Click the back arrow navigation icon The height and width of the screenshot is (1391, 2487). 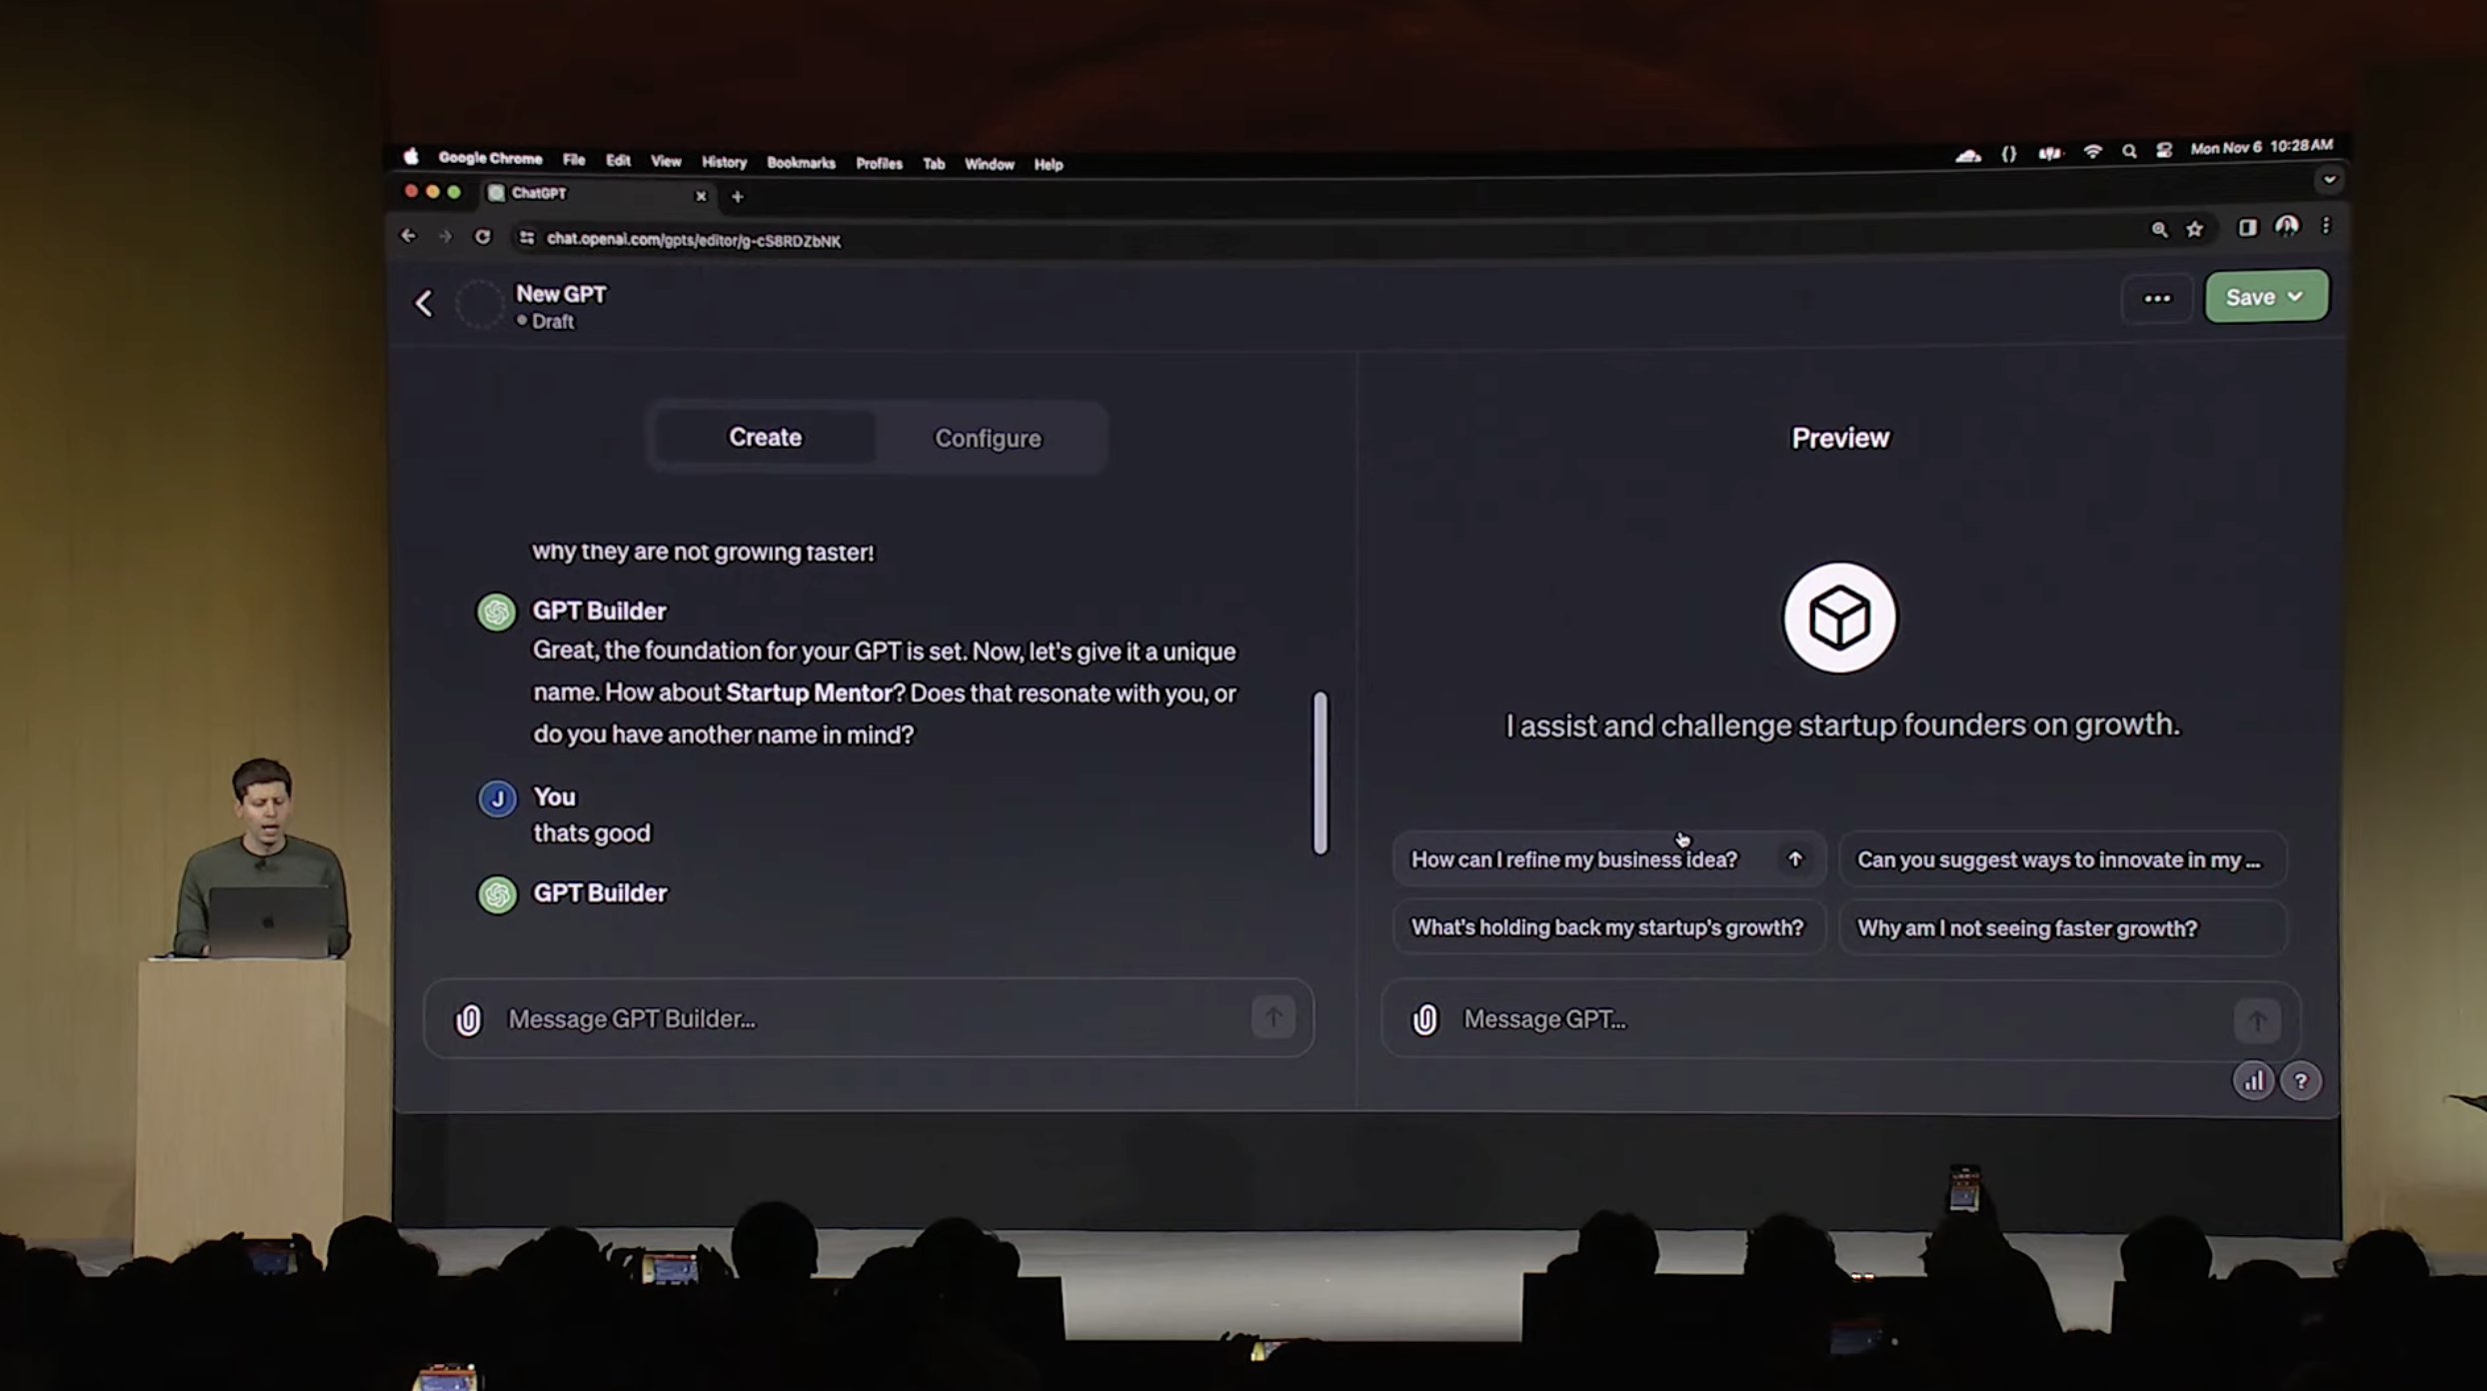pos(422,302)
